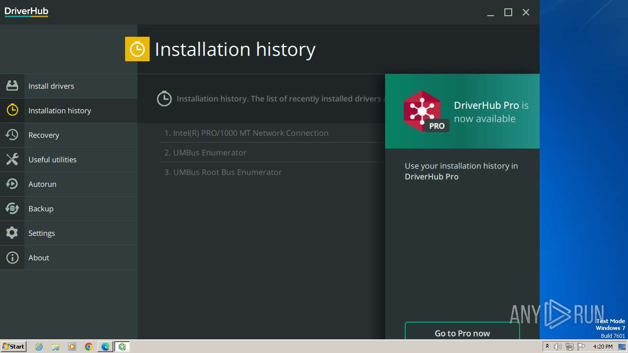Click Go to Pro now button
Screen dimensions: 628x353
point(462,331)
